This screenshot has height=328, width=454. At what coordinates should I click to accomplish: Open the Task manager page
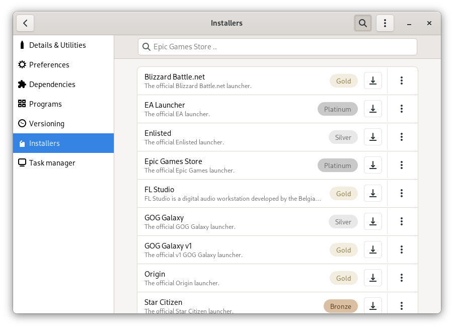pos(52,163)
